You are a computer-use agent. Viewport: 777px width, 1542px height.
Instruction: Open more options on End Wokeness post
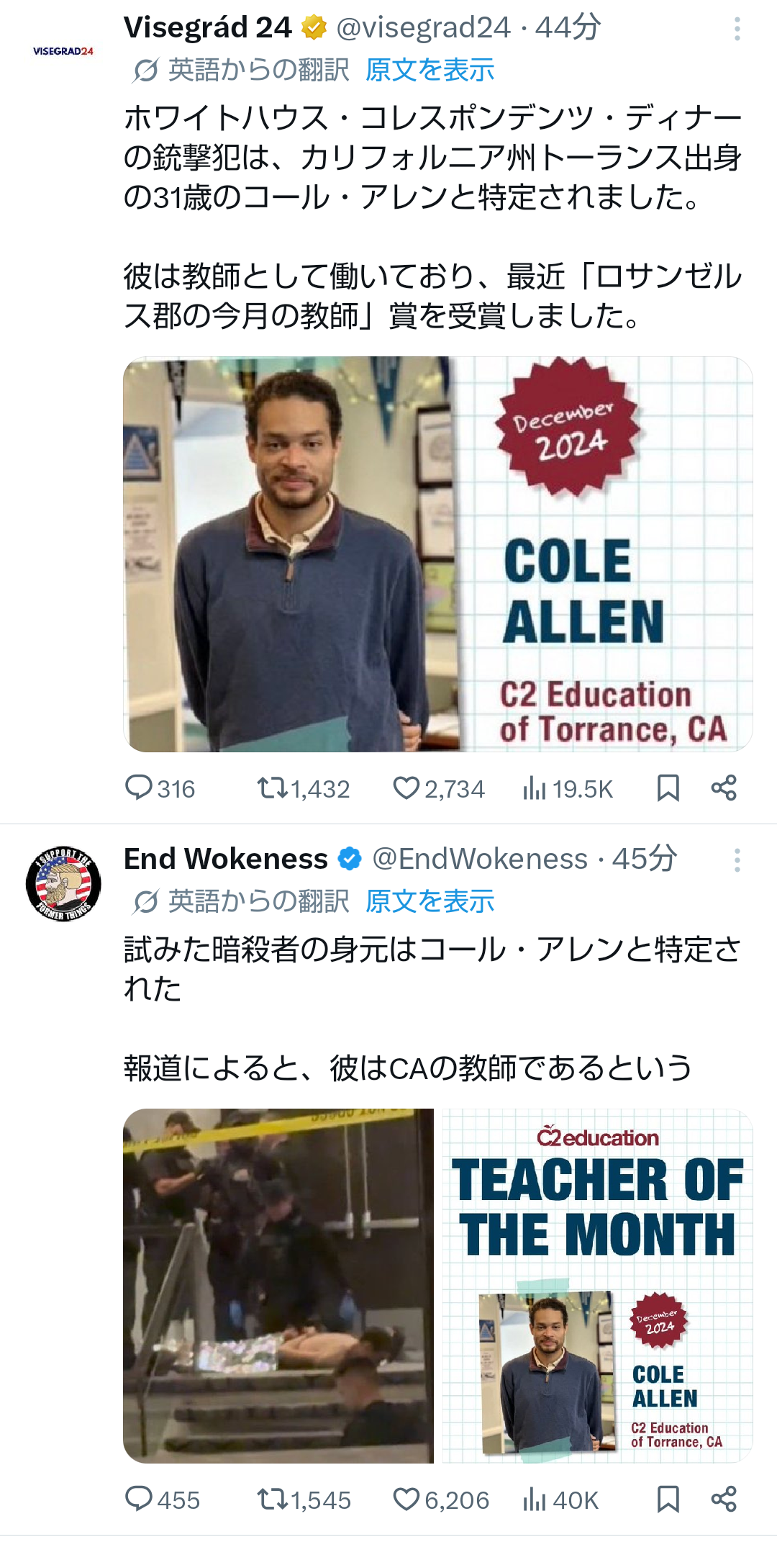[737, 860]
